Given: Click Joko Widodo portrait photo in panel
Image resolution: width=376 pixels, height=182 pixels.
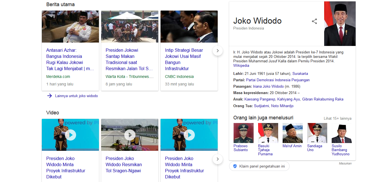Looking at the screenshot, I should pyautogui.click(x=340, y=24).
